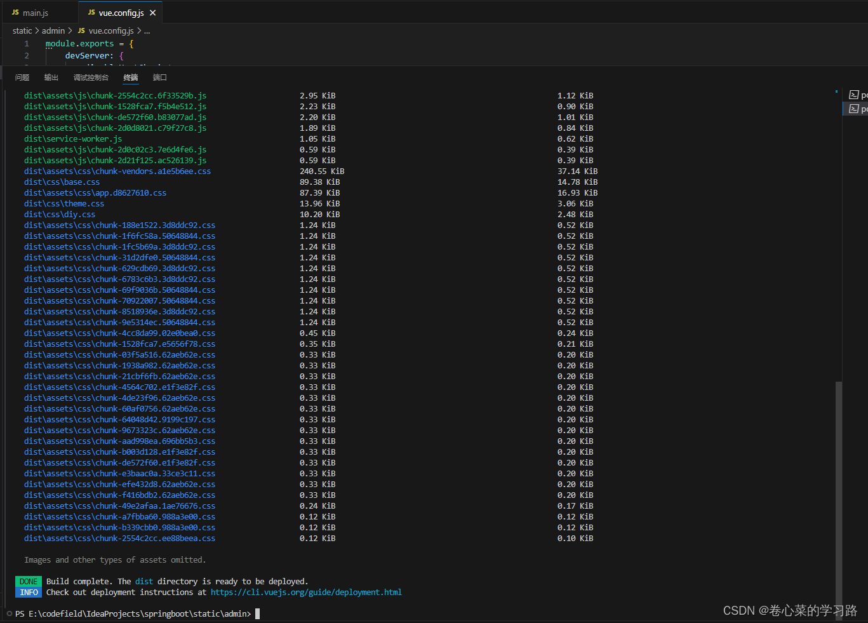Open the 问题 (Problems) panel tab
This screenshot has width=868, height=623.
pos(22,77)
